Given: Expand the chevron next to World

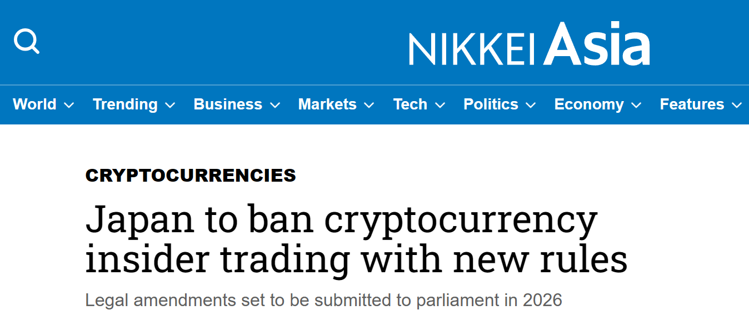Looking at the screenshot, I should tap(69, 105).
